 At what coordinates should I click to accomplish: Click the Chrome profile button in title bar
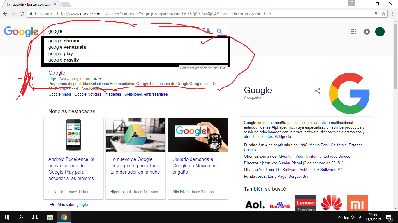click(352, 3)
